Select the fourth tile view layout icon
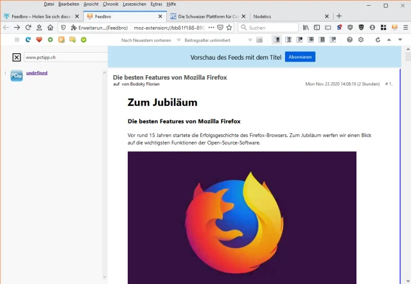411x284 pixels. 311,40
